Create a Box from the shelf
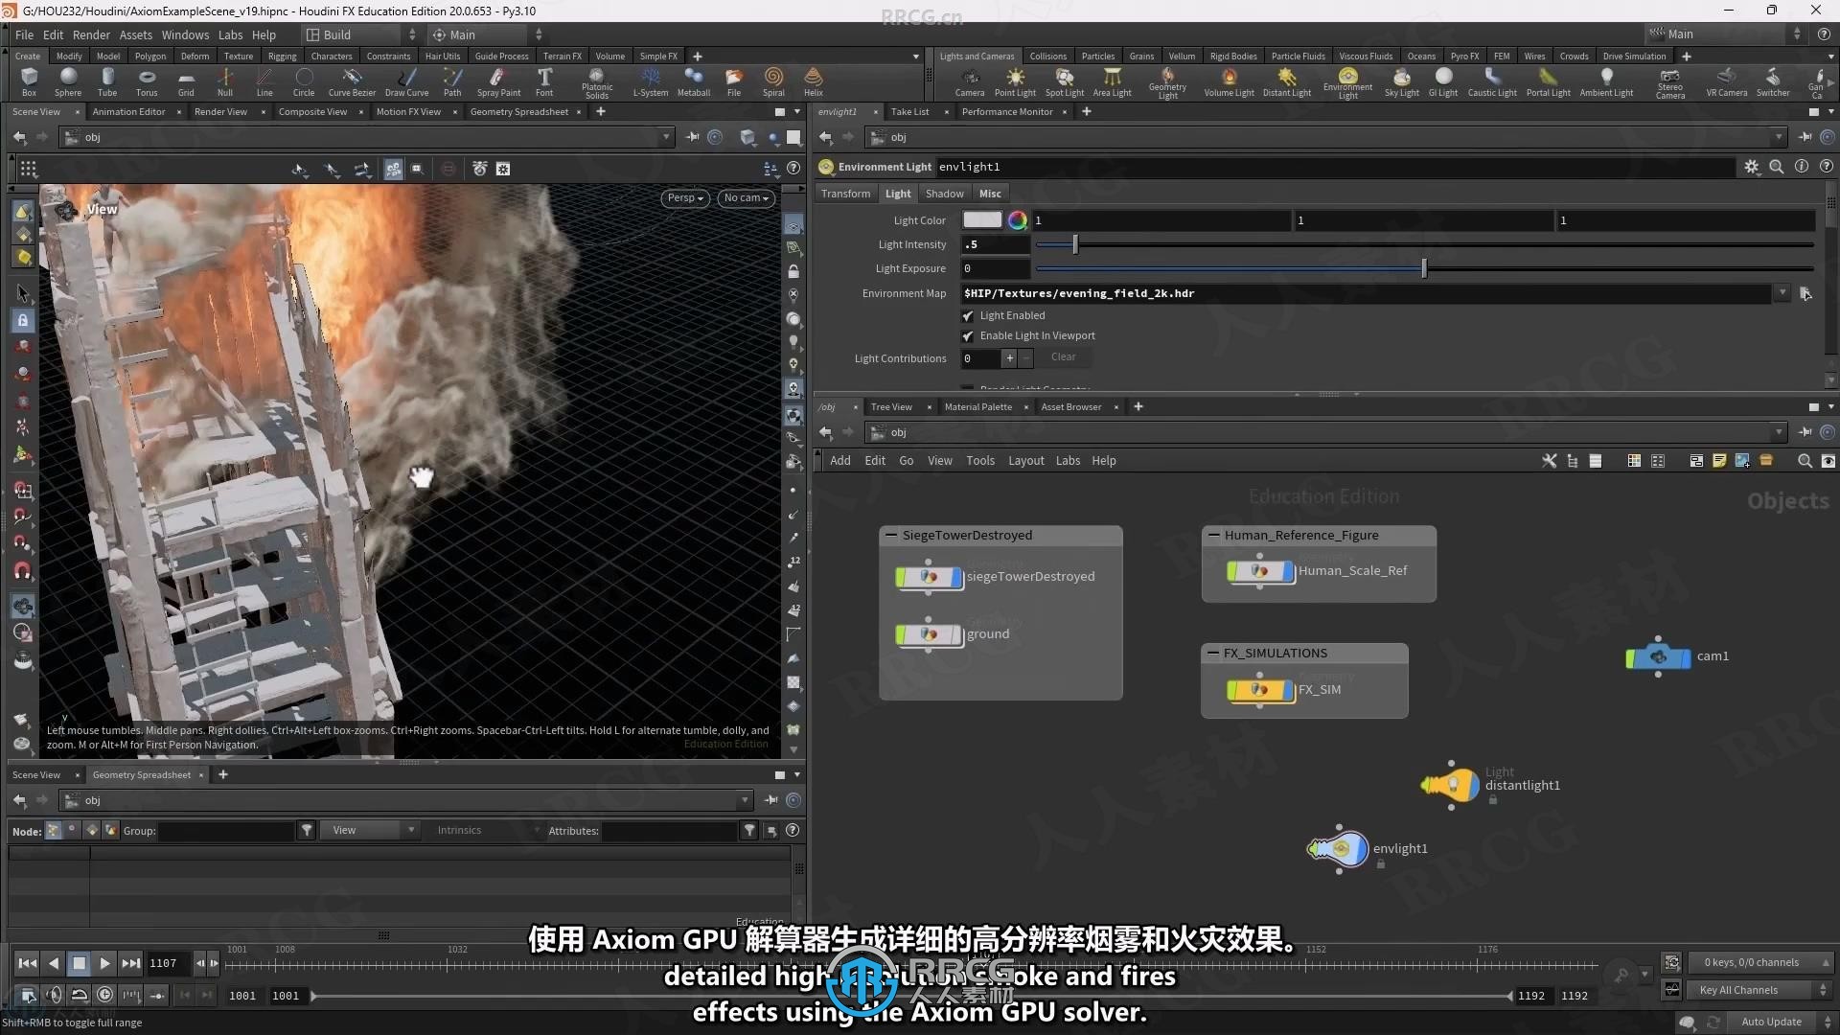1840x1035 pixels. (x=29, y=81)
